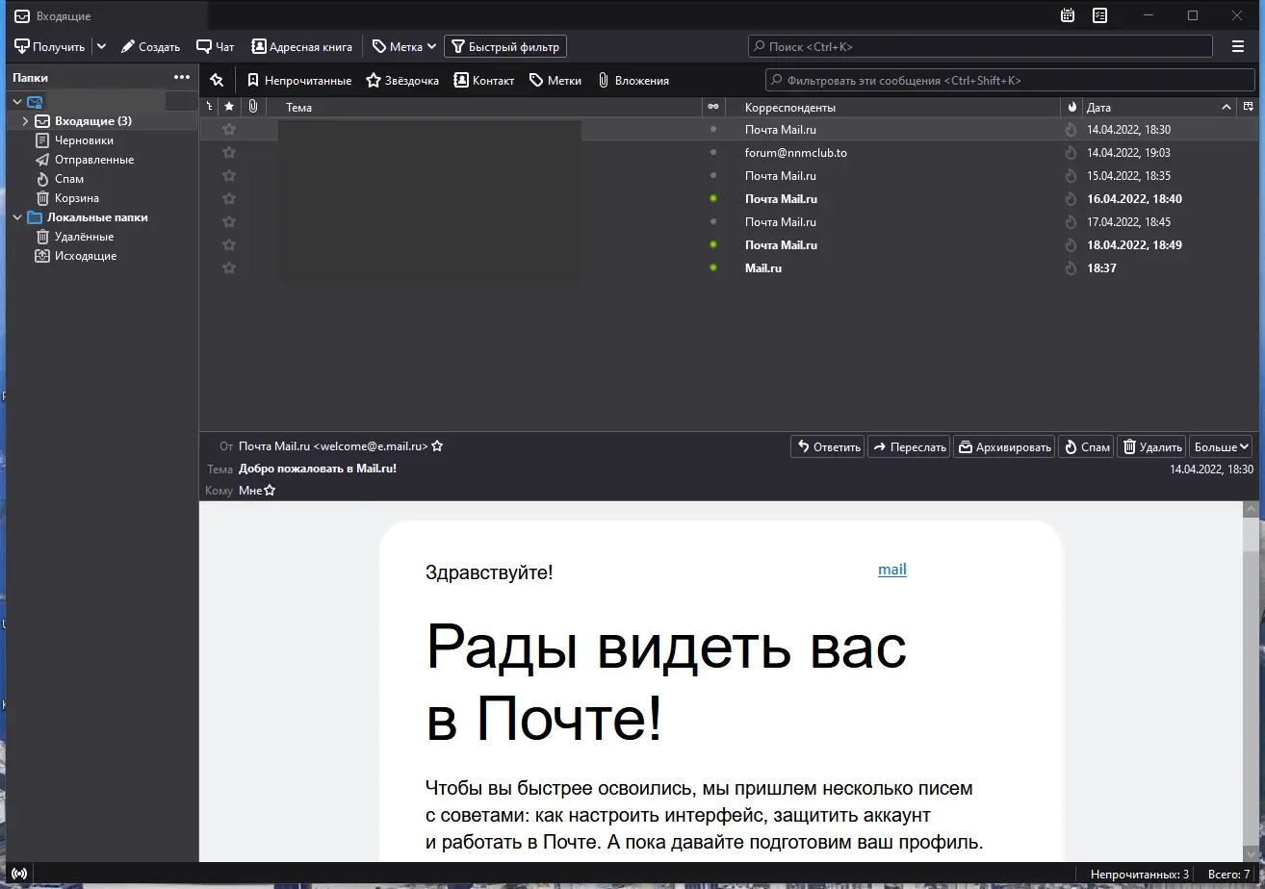Open the Чат toolbar button
The height and width of the screenshot is (889, 1265).
(216, 46)
